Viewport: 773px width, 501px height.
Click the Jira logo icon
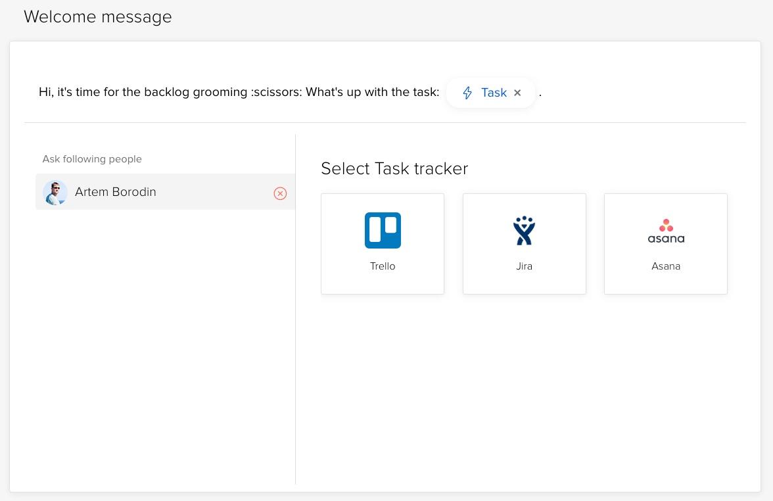pos(524,230)
